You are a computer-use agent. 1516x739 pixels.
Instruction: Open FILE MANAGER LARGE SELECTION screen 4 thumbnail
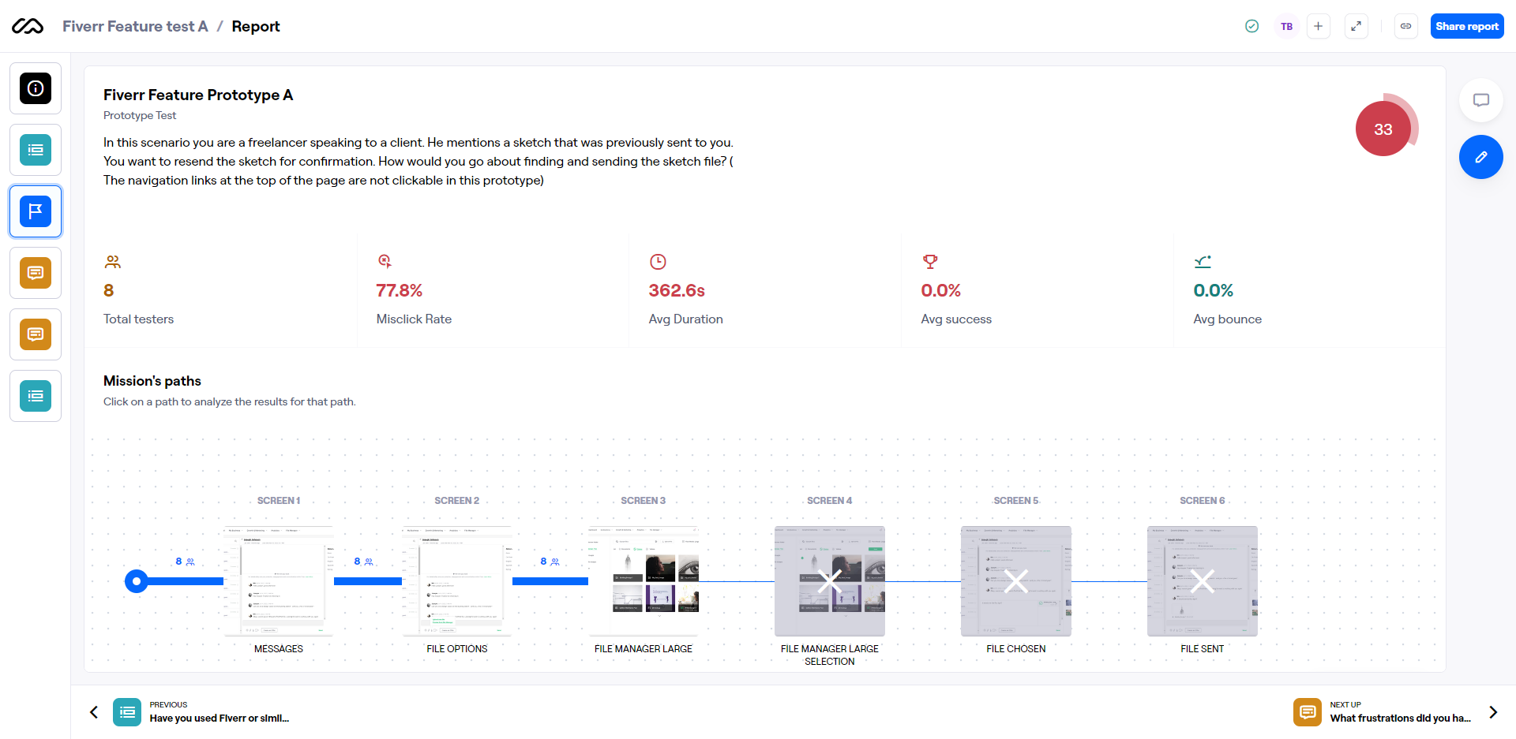(x=830, y=581)
